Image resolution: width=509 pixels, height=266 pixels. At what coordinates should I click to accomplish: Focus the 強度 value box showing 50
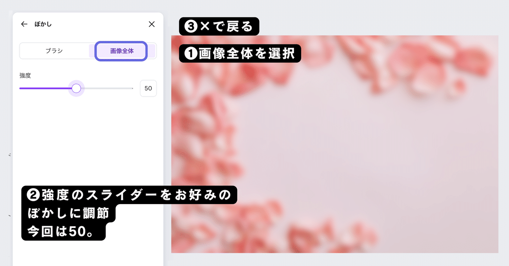click(x=148, y=88)
